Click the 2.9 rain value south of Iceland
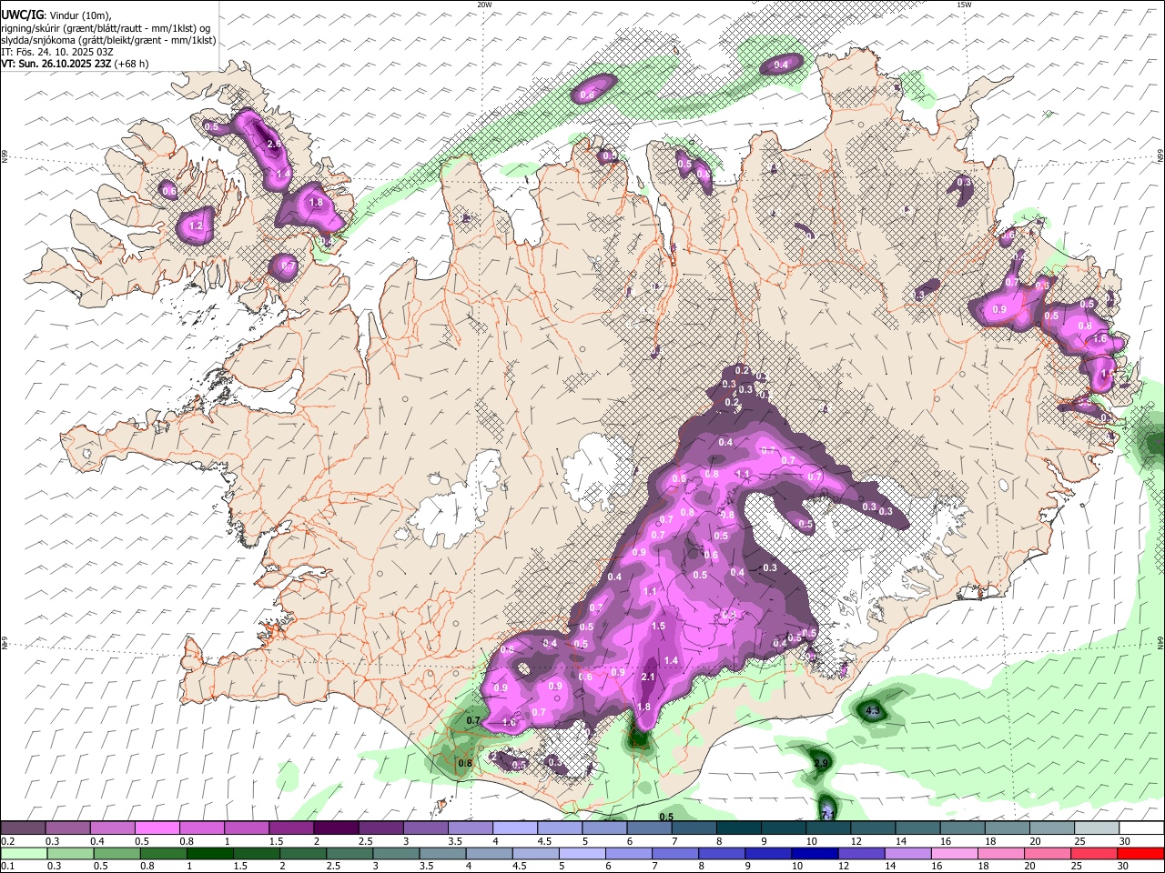 [821, 762]
